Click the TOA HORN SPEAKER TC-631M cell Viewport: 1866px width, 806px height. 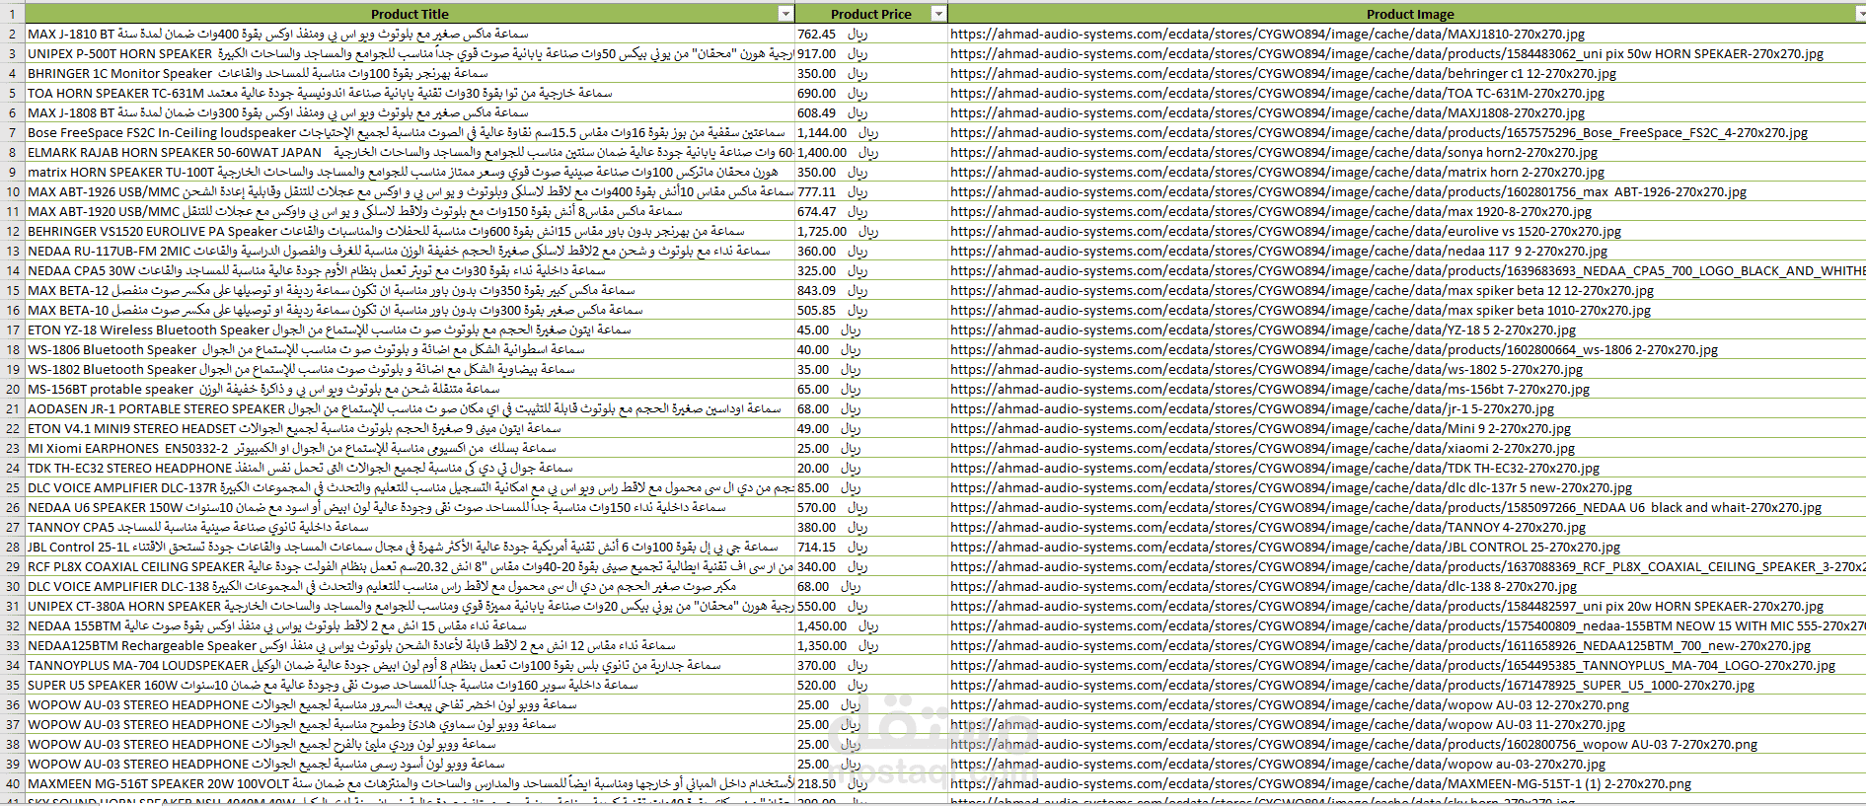(x=410, y=93)
